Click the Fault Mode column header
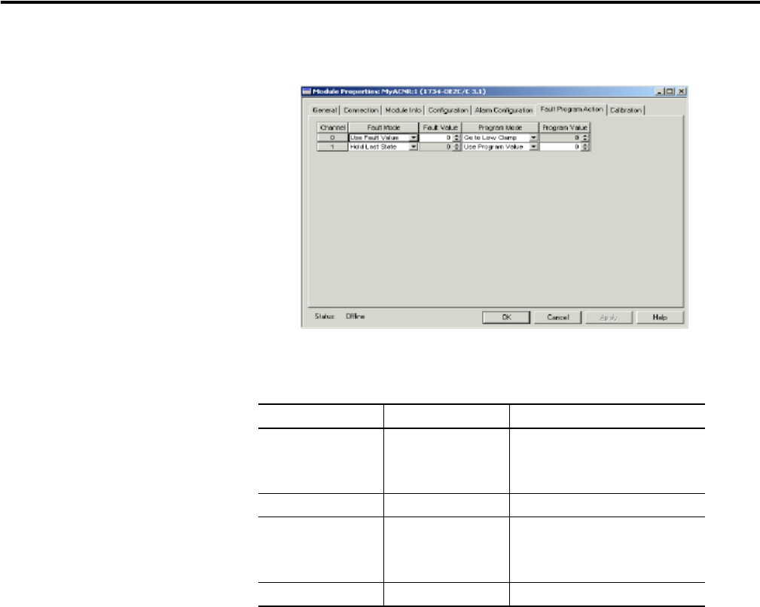760x607 pixels. coord(383,127)
